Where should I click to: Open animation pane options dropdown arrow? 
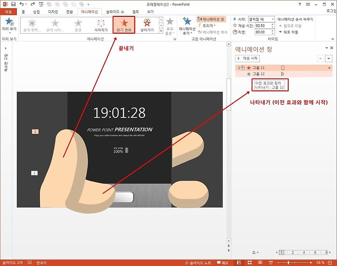click(327, 48)
